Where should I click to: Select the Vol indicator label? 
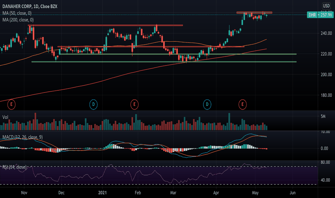click(5, 117)
